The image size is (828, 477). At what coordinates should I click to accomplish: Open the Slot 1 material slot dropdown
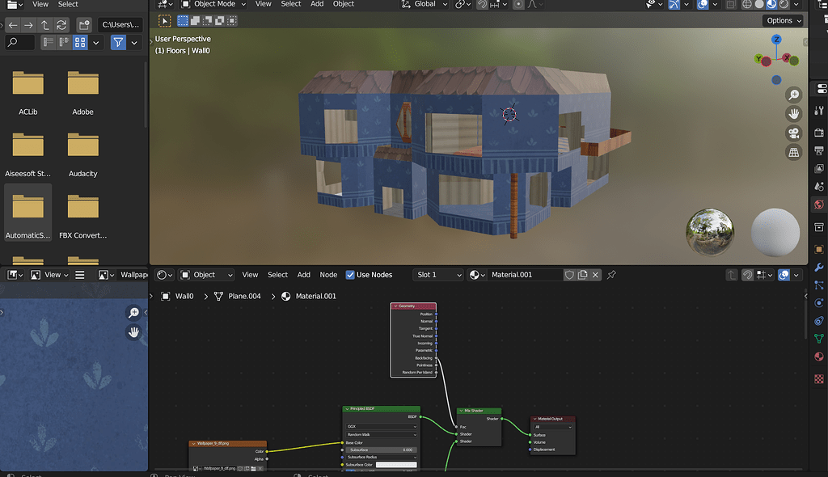click(437, 275)
